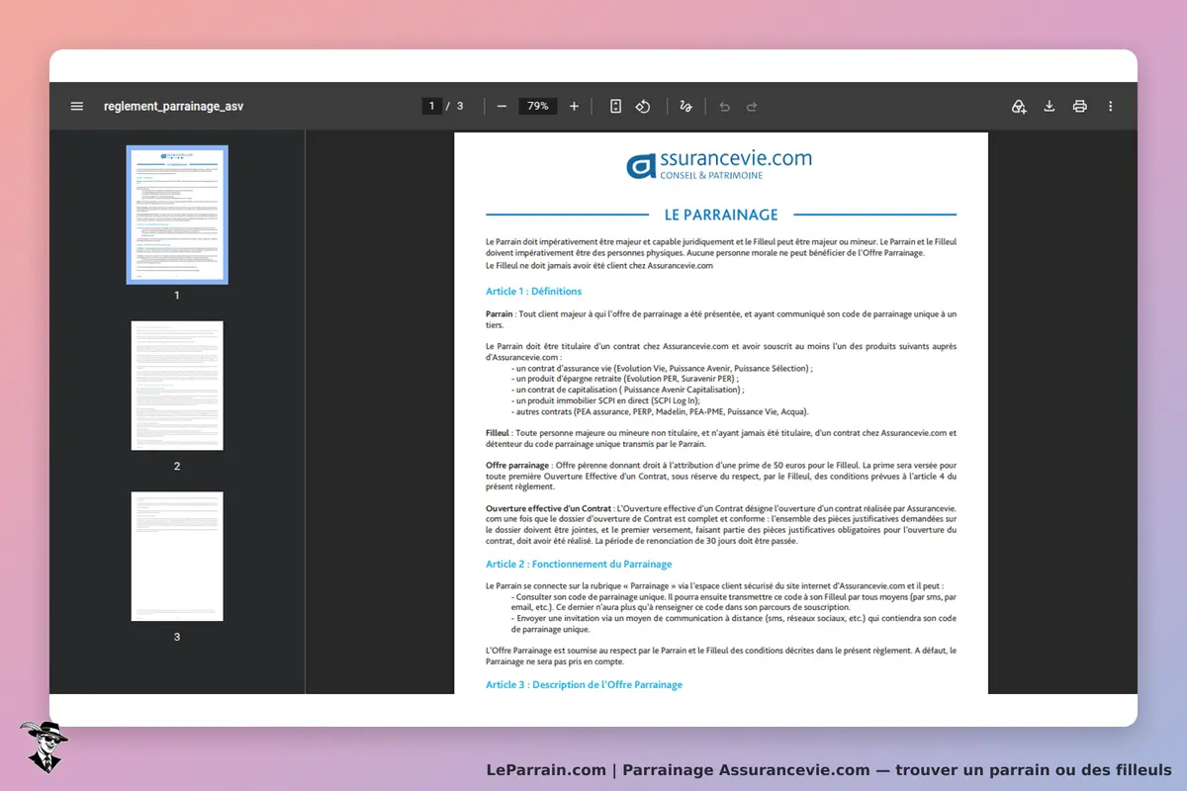Viewport: 1187px width, 791px height.
Task: Select page 3 thumbnail
Action: [177, 557]
